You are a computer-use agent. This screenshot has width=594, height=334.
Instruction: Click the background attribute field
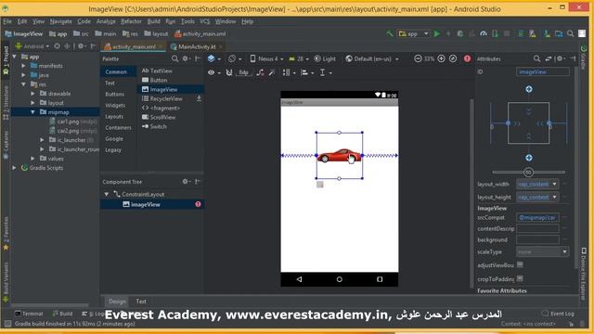(x=537, y=239)
